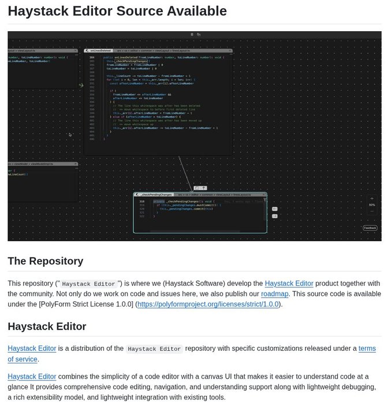Image resolution: width=388 pixels, height=404 pixels.
Task: Click the 'Haystack Editor Source Available' heading
Action: click(x=117, y=11)
